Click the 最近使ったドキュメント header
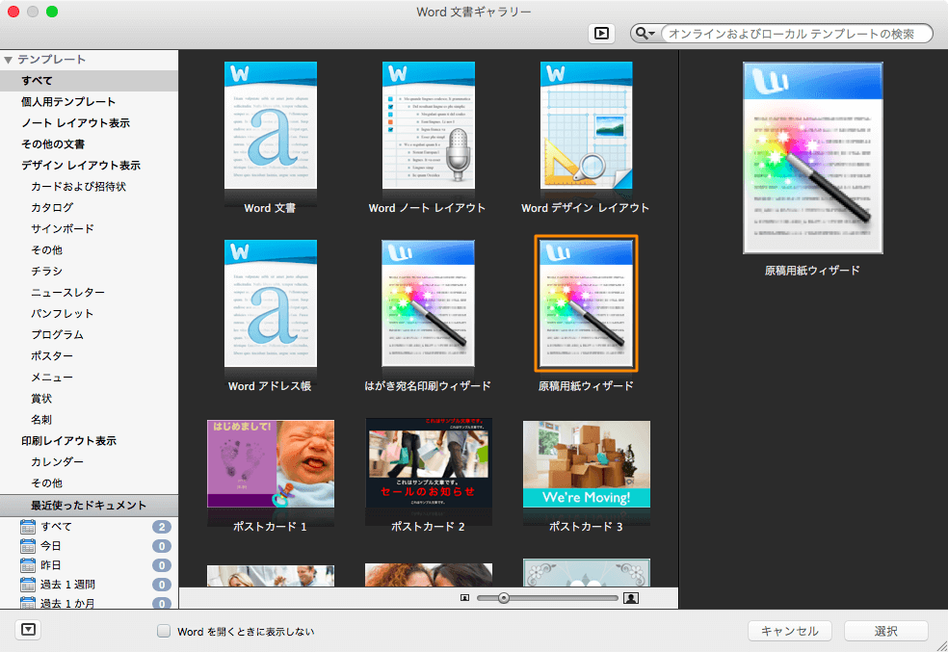Viewport: 948px width, 652px height. (x=89, y=506)
